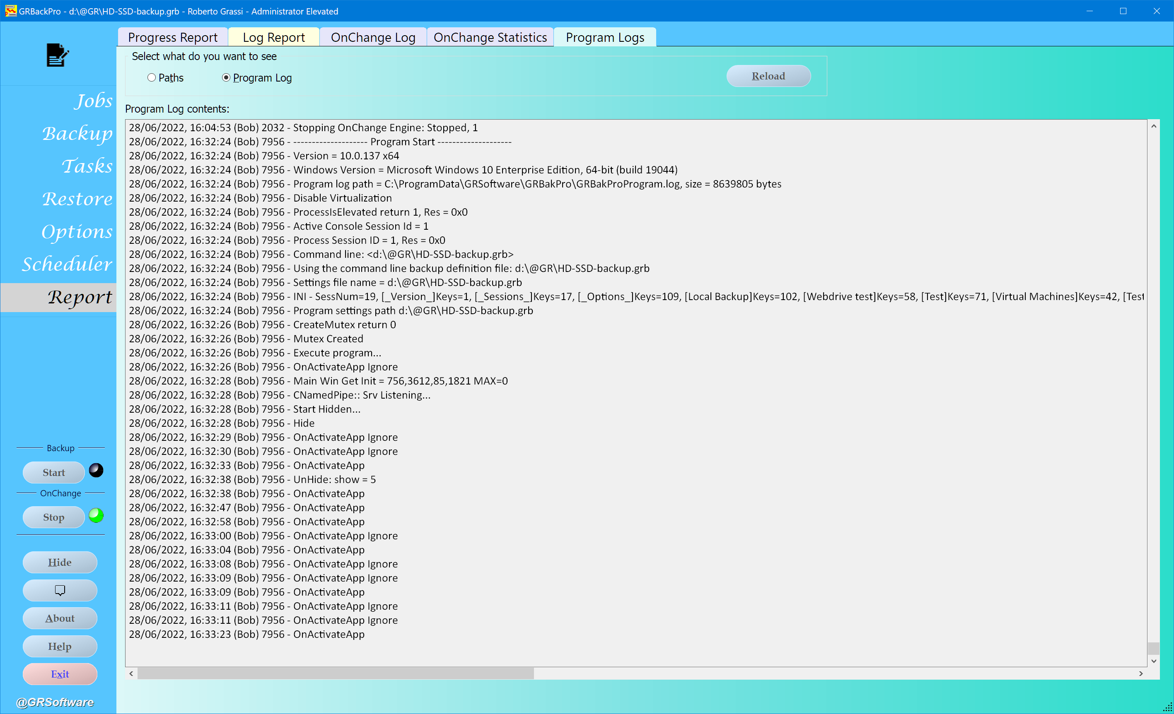This screenshot has height=714, width=1174.
Task: Click the GRBackPro title bar app icon
Action: pyautogui.click(x=10, y=11)
